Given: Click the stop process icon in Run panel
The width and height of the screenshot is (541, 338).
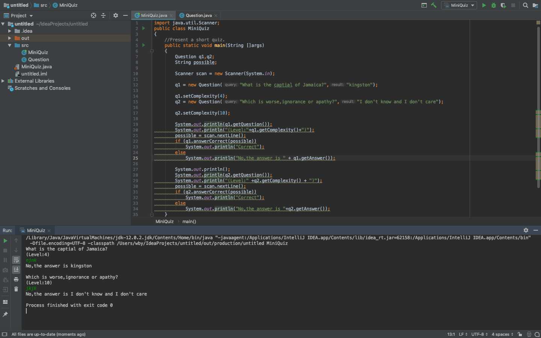Looking at the screenshot, I should [x=5, y=250].
